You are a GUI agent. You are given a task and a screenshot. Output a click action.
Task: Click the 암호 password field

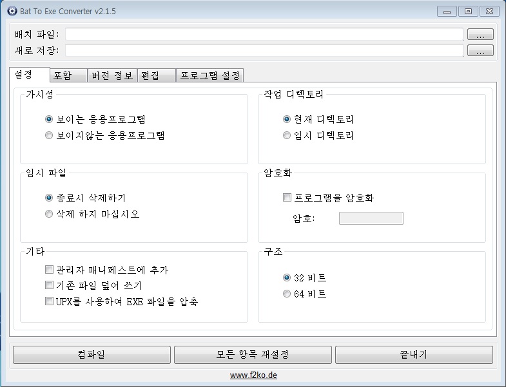click(x=371, y=218)
